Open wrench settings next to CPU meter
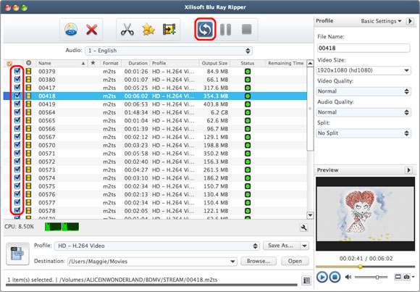Screen dimensions: 420x292 [x=303, y=228]
